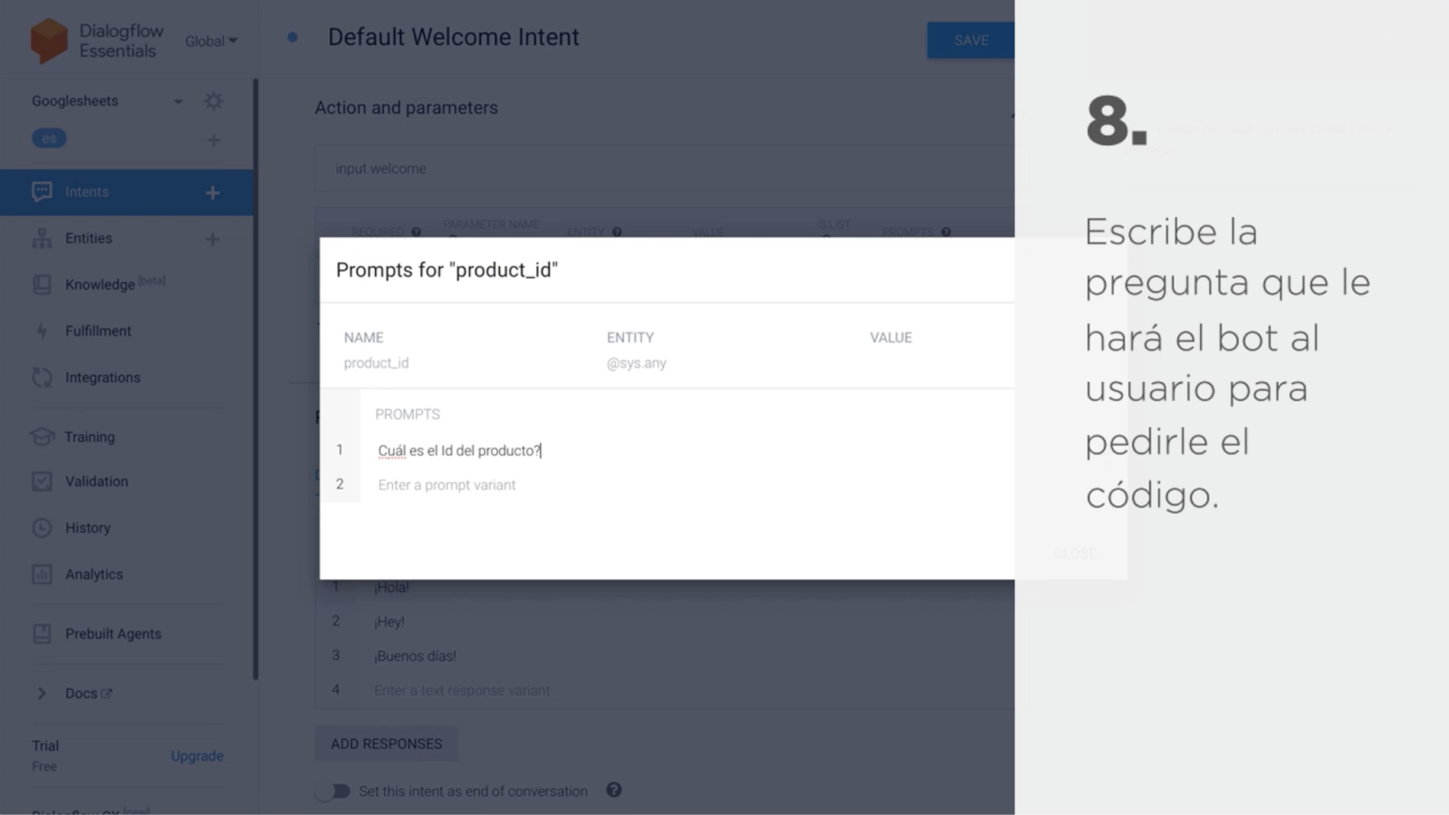This screenshot has height=815, width=1449.
Task: Open agent settings gear icon
Action: [214, 101]
